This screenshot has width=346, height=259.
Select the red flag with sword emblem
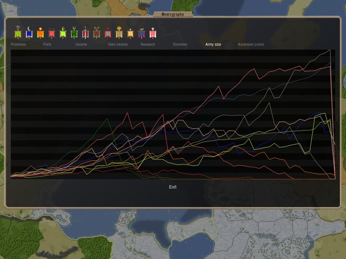point(85,33)
